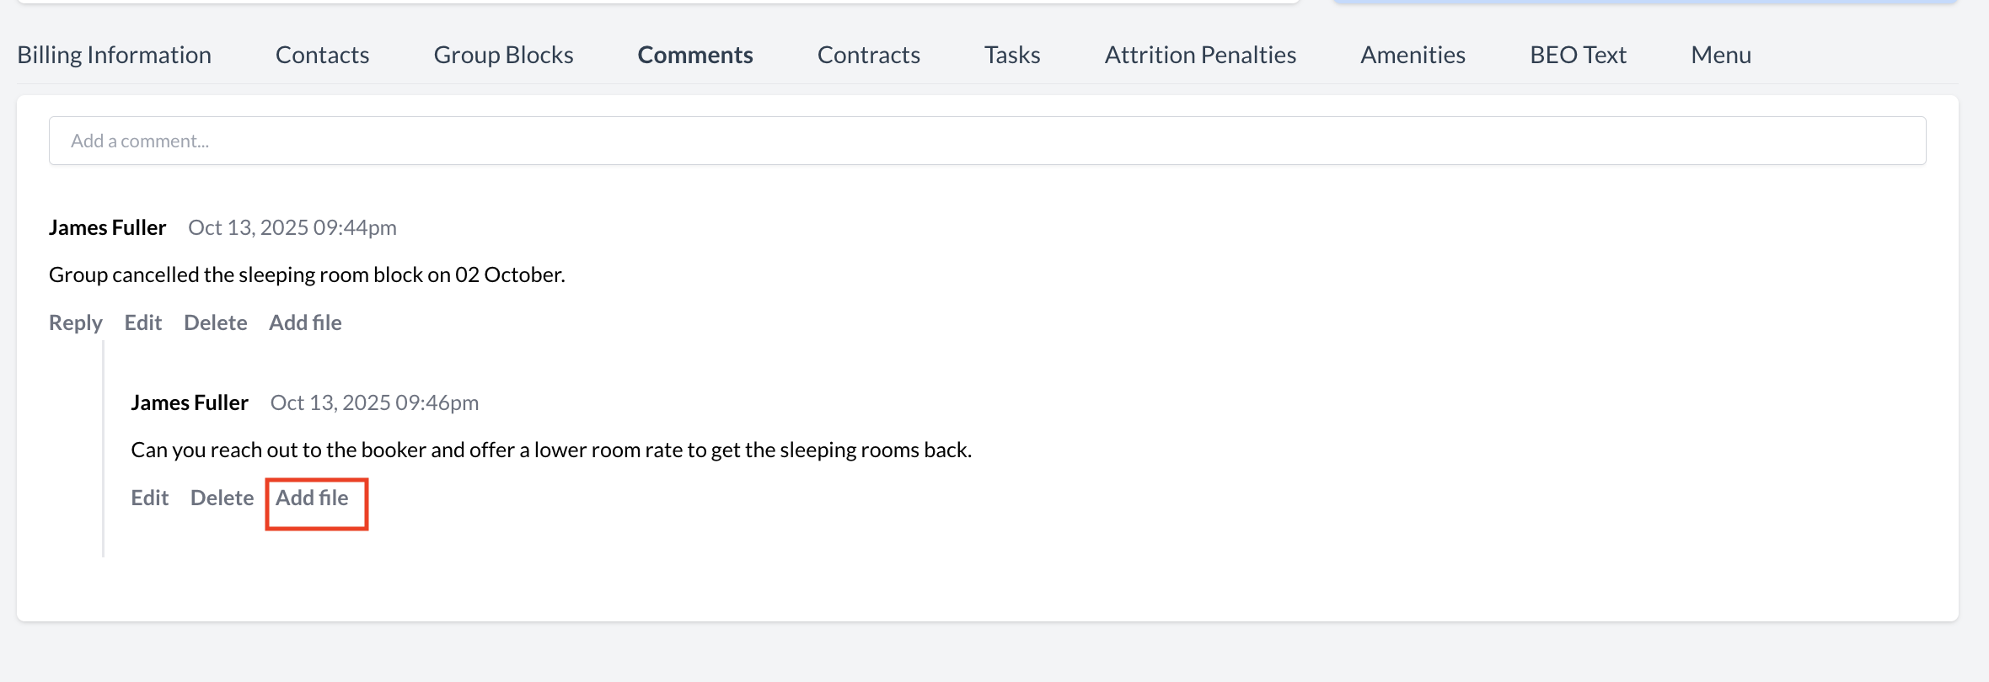Image resolution: width=1989 pixels, height=682 pixels.
Task: Open the Contracts tab
Action: coord(867,54)
